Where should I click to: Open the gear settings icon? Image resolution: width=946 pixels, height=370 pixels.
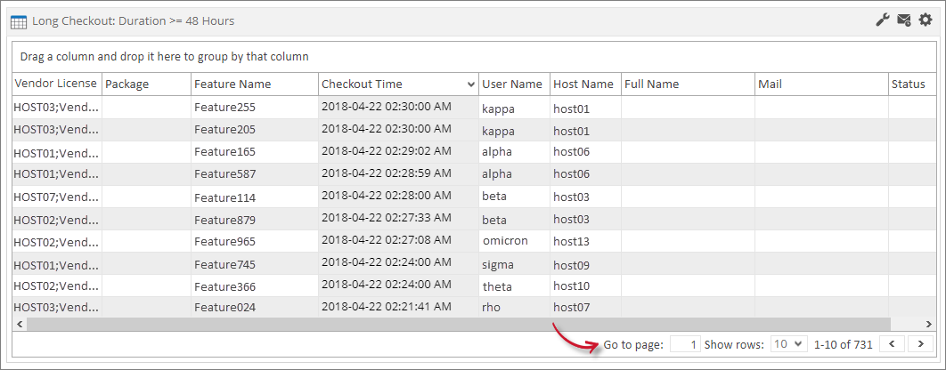pos(925,20)
